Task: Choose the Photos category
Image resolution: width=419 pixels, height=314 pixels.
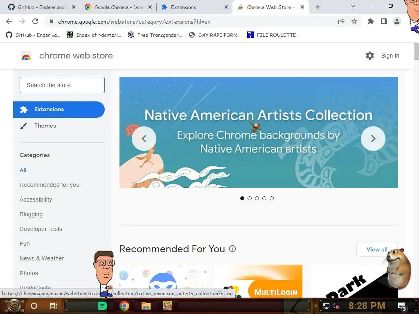Action: [29, 273]
